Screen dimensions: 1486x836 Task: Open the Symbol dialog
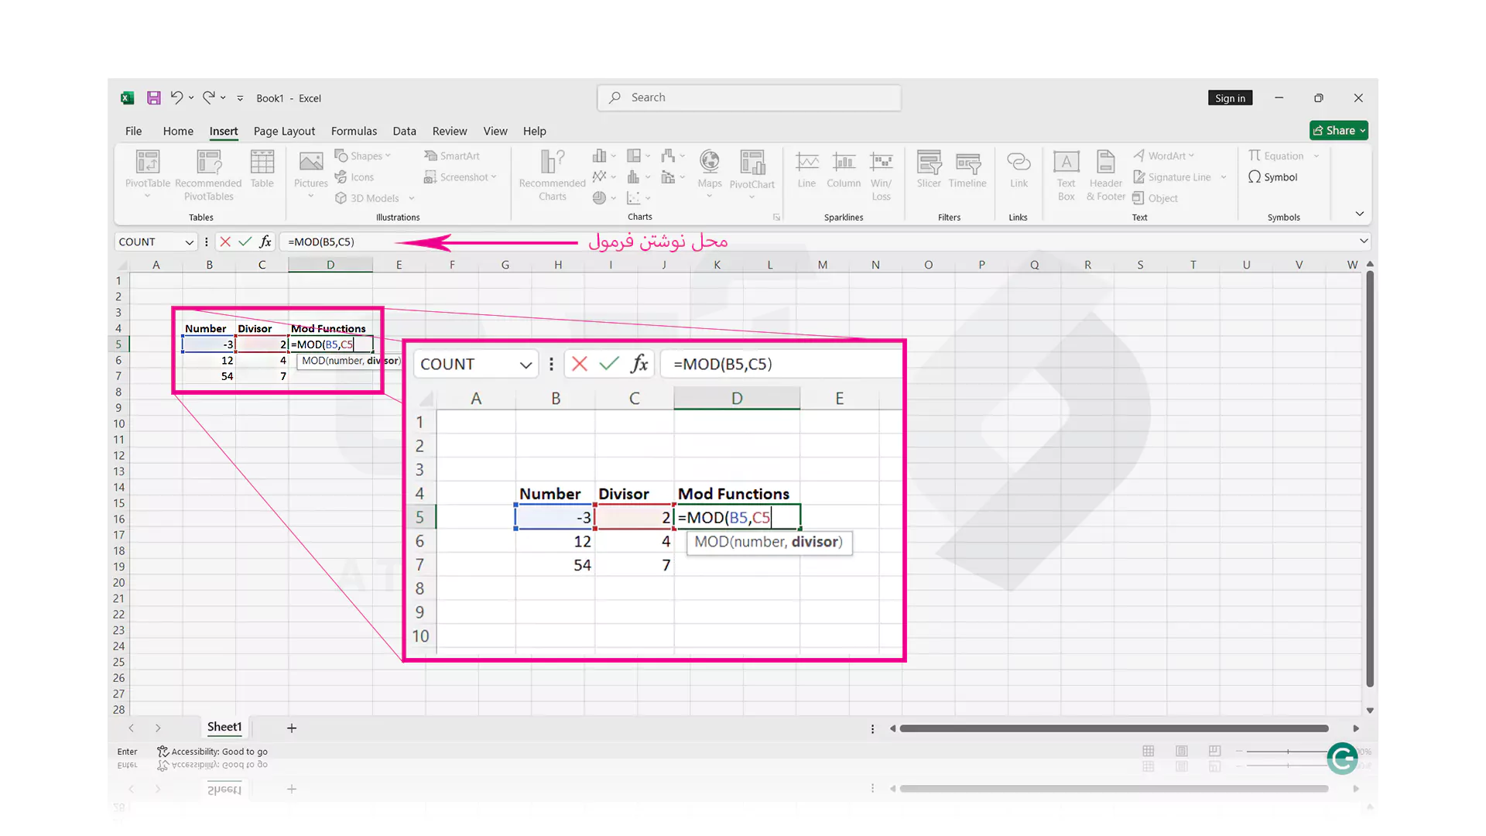coord(1272,177)
